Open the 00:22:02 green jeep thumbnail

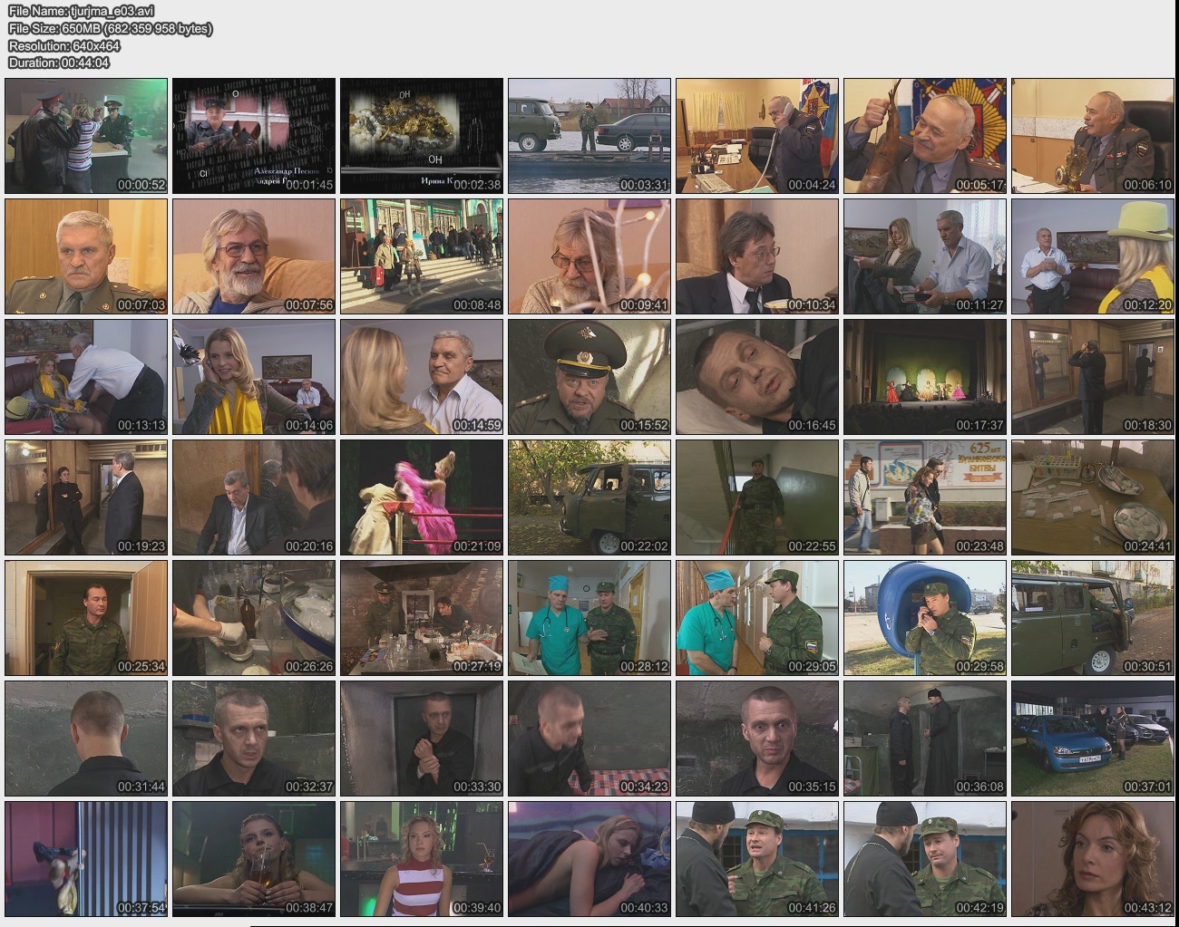tap(589, 497)
